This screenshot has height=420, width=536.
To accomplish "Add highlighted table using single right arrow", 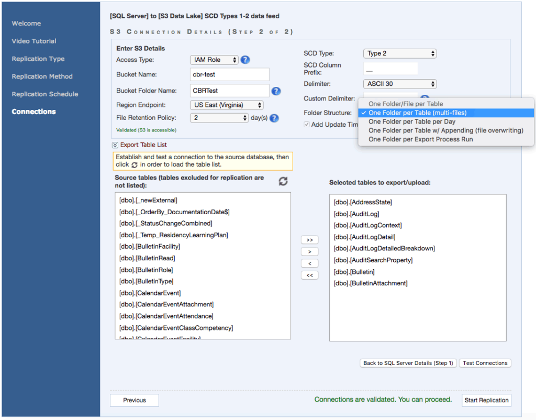I will tap(309, 251).
